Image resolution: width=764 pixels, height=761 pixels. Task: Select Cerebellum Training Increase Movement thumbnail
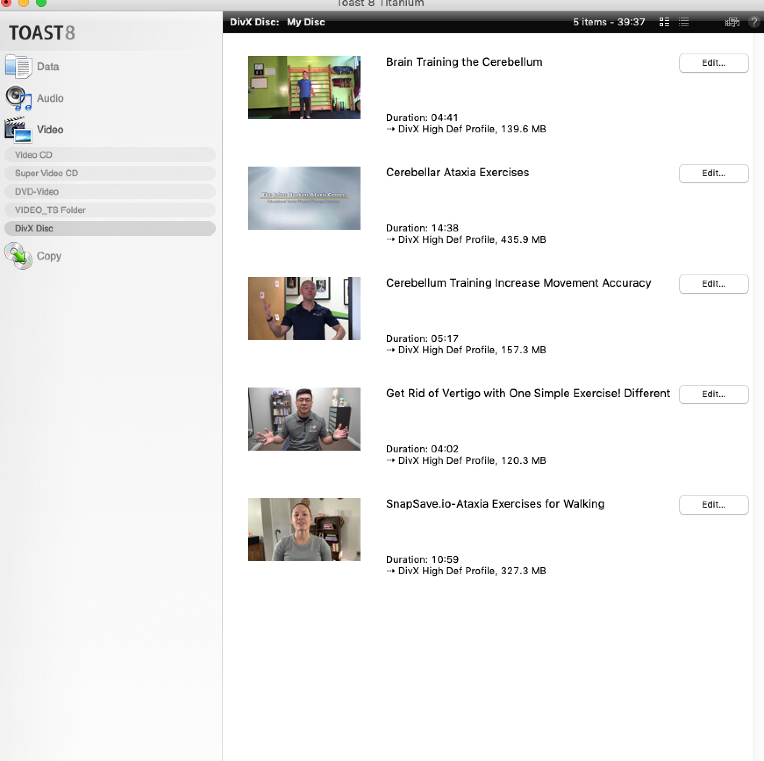pyautogui.click(x=304, y=309)
